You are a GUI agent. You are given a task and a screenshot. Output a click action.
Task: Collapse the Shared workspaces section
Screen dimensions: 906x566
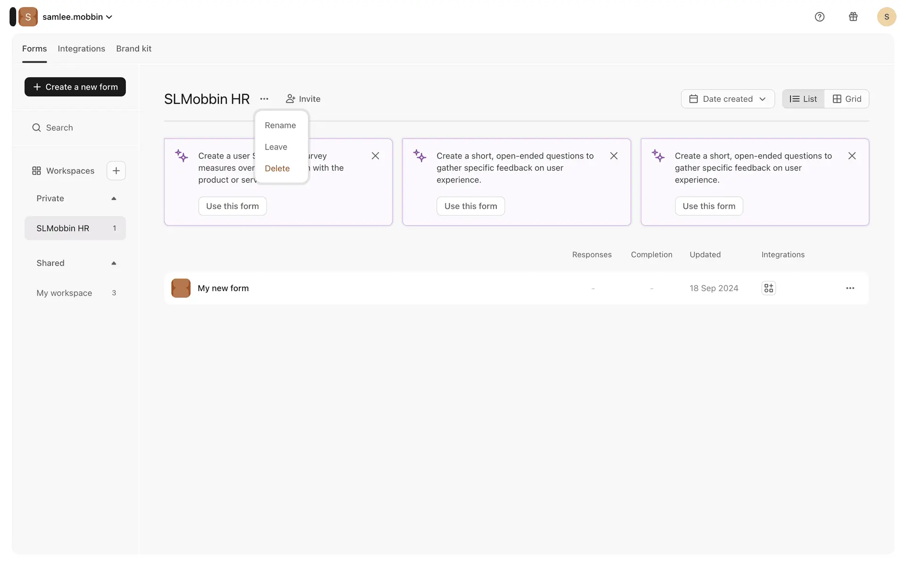coord(114,263)
